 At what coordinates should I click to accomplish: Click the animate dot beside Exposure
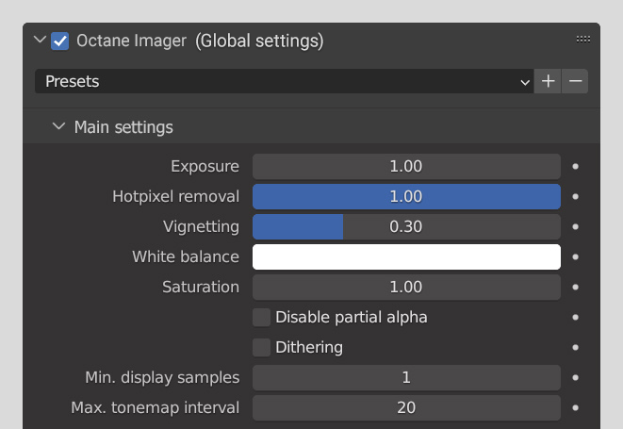575,167
